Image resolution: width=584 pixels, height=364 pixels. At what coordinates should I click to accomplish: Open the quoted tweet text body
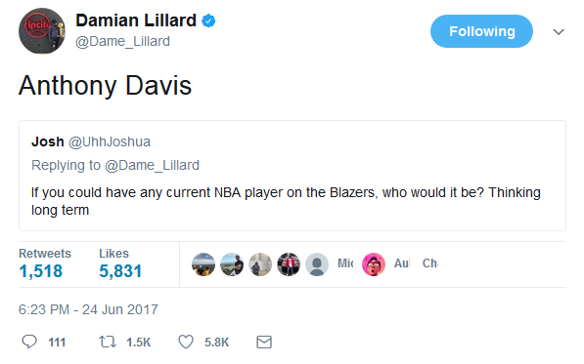tap(286, 201)
